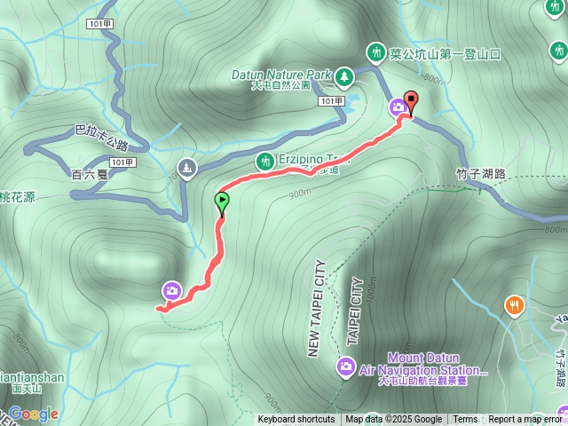Select the Mount Datun Air Navigation Station camera pin
568x426 pixels.
point(345,367)
